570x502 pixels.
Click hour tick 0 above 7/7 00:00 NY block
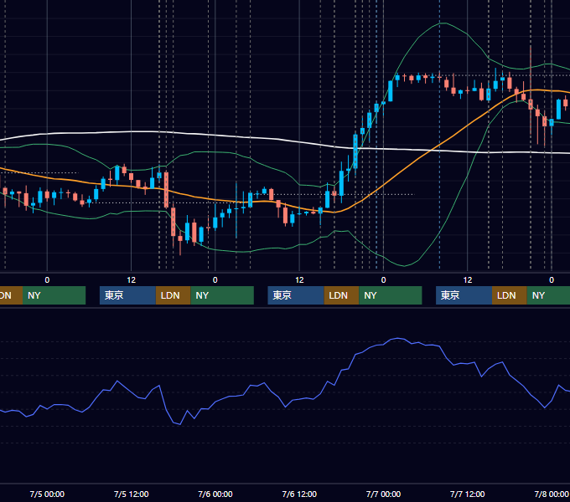(x=383, y=280)
